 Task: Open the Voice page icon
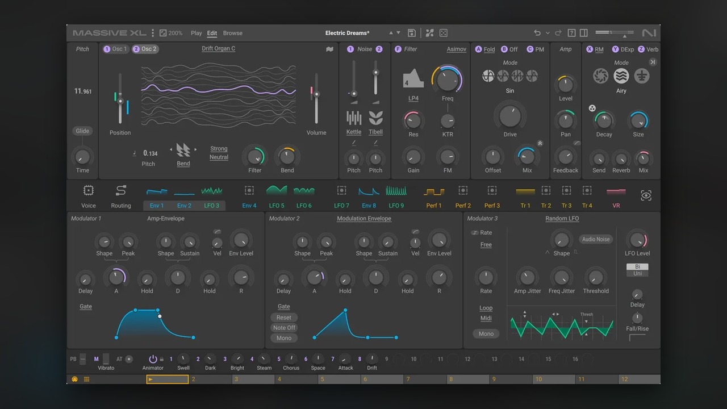88,190
